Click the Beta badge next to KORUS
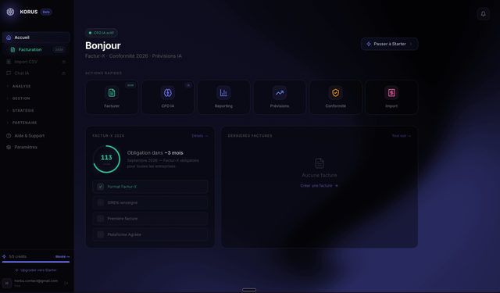Screen dimensions: 500x293 click(x=46, y=12)
